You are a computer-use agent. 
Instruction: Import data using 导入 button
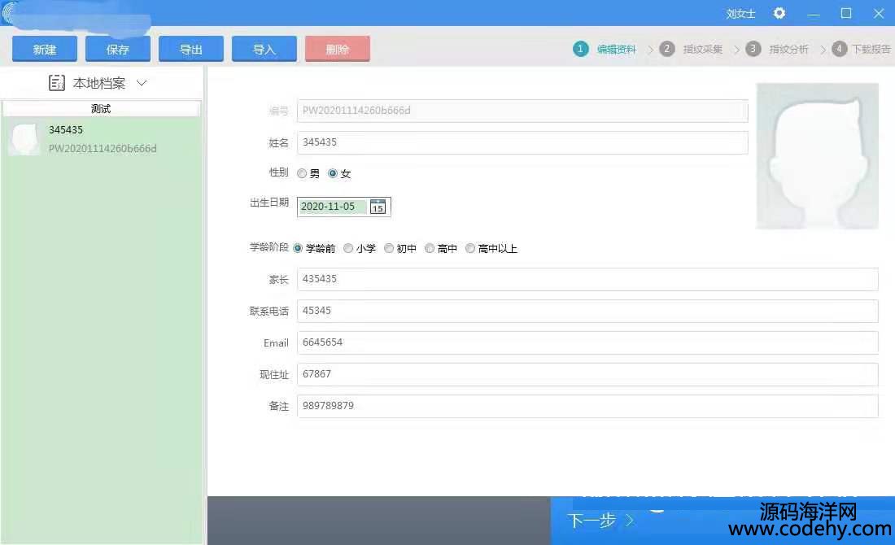[264, 49]
